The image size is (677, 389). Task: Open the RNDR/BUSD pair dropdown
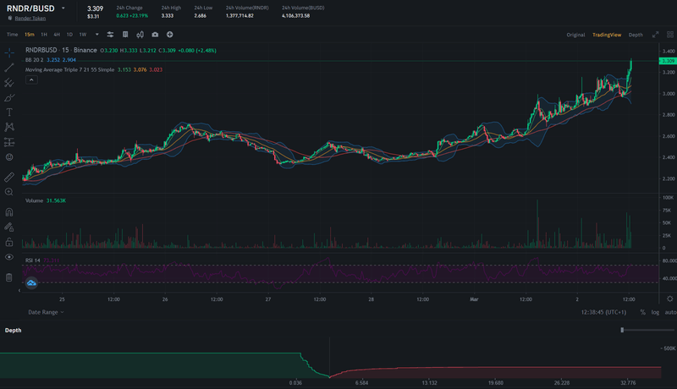(63, 8)
